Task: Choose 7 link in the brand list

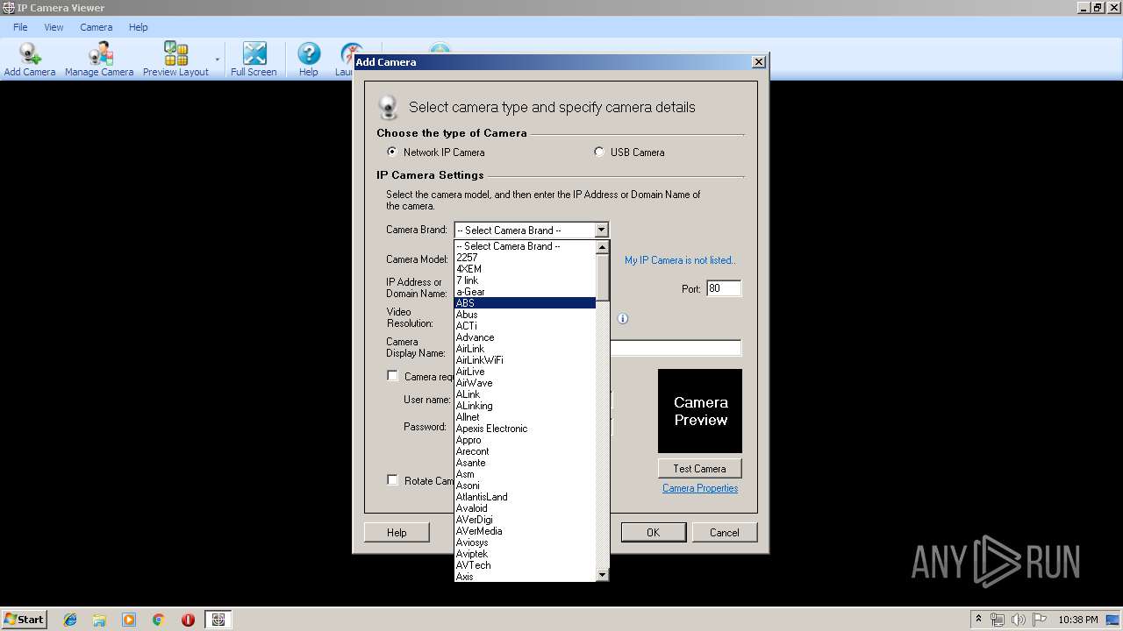Action: tap(525, 280)
